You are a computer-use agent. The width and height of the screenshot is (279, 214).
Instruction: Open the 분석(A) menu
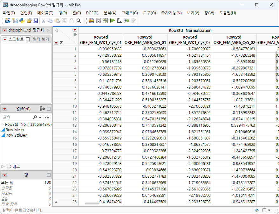point(110,13)
